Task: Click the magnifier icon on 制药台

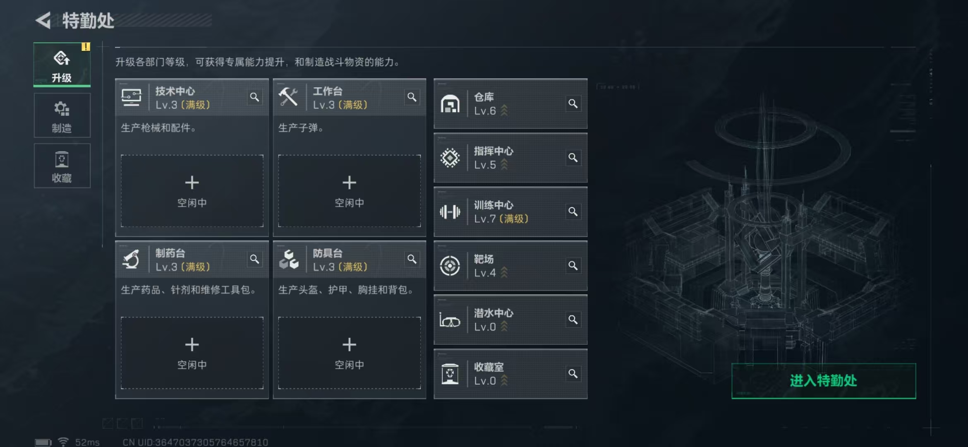Action: (x=254, y=259)
